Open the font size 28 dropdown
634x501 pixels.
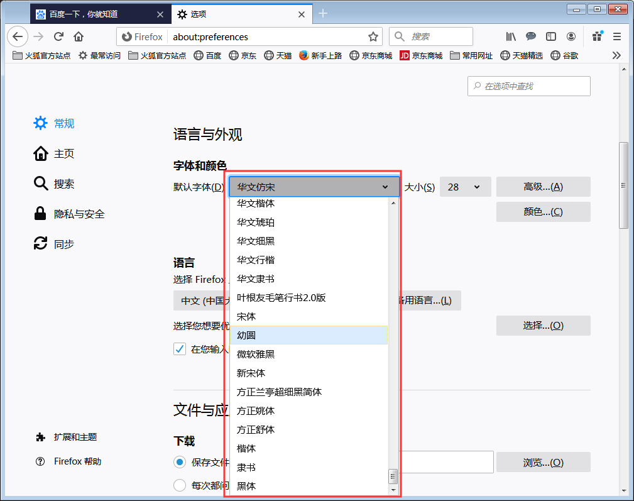pos(465,187)
